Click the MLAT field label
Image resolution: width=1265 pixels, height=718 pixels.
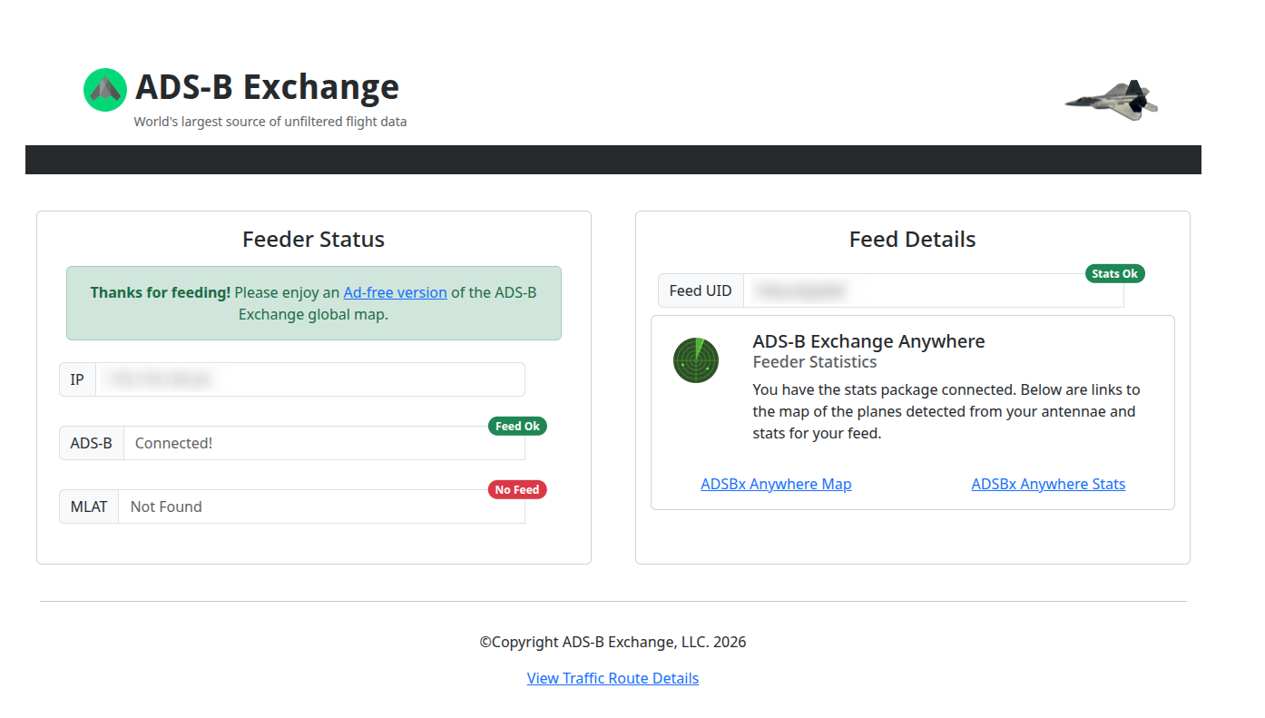(89, 507)
